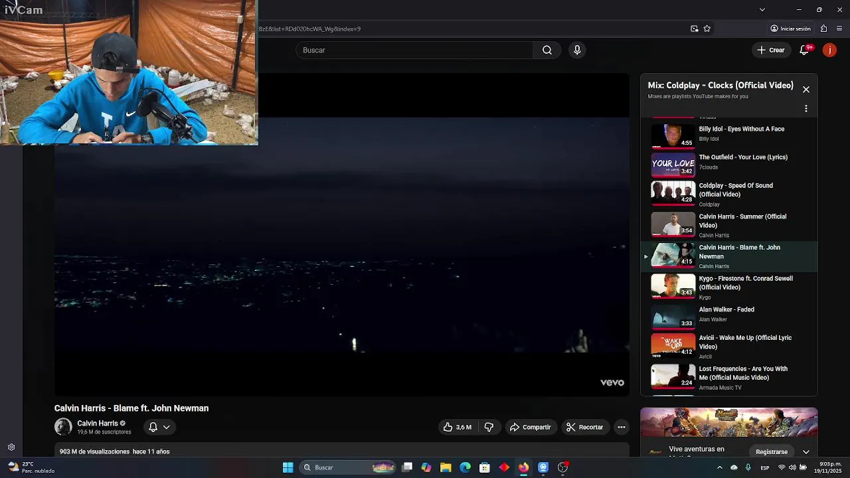
Task: Click Registrarse on the game ad
Action: tap(772, 452)
